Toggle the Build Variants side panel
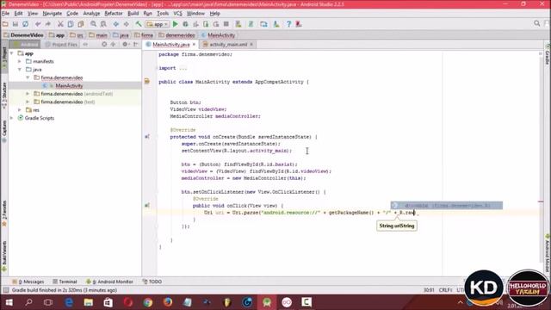This screenshot has height=310, width=551. [x=4, y=257]
